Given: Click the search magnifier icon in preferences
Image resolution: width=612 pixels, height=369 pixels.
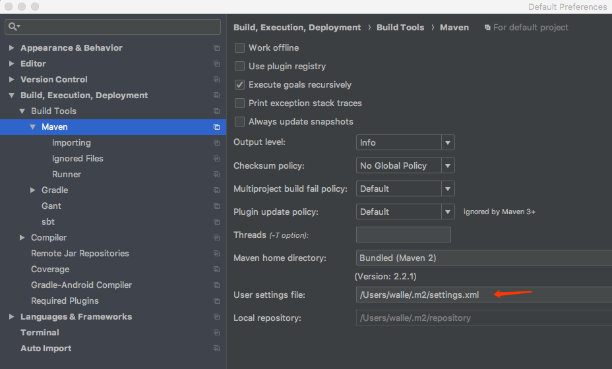Looking at the screenshot, I should pos(13,27).
